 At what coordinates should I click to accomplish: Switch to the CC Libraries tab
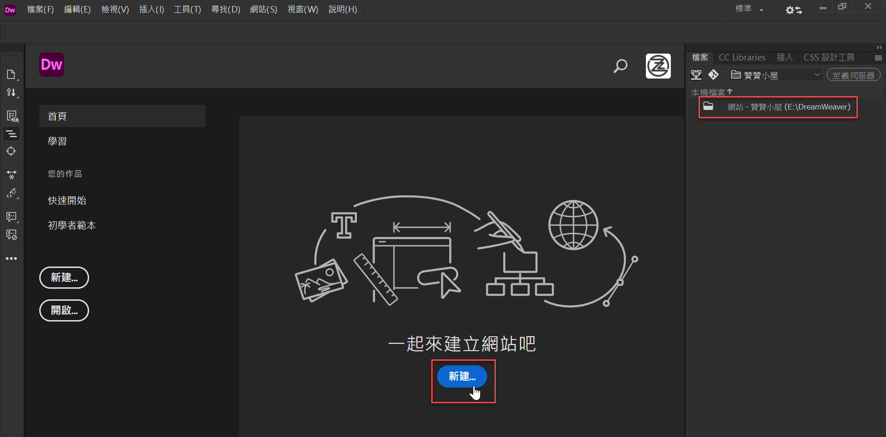point(741,57)
